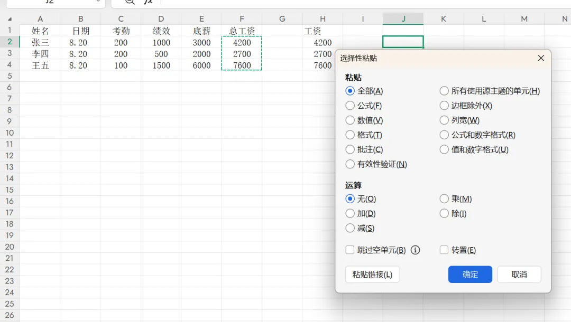Select the 全部(A) paste option
Screen dimensions: 571x322
(x=350, y=91)
